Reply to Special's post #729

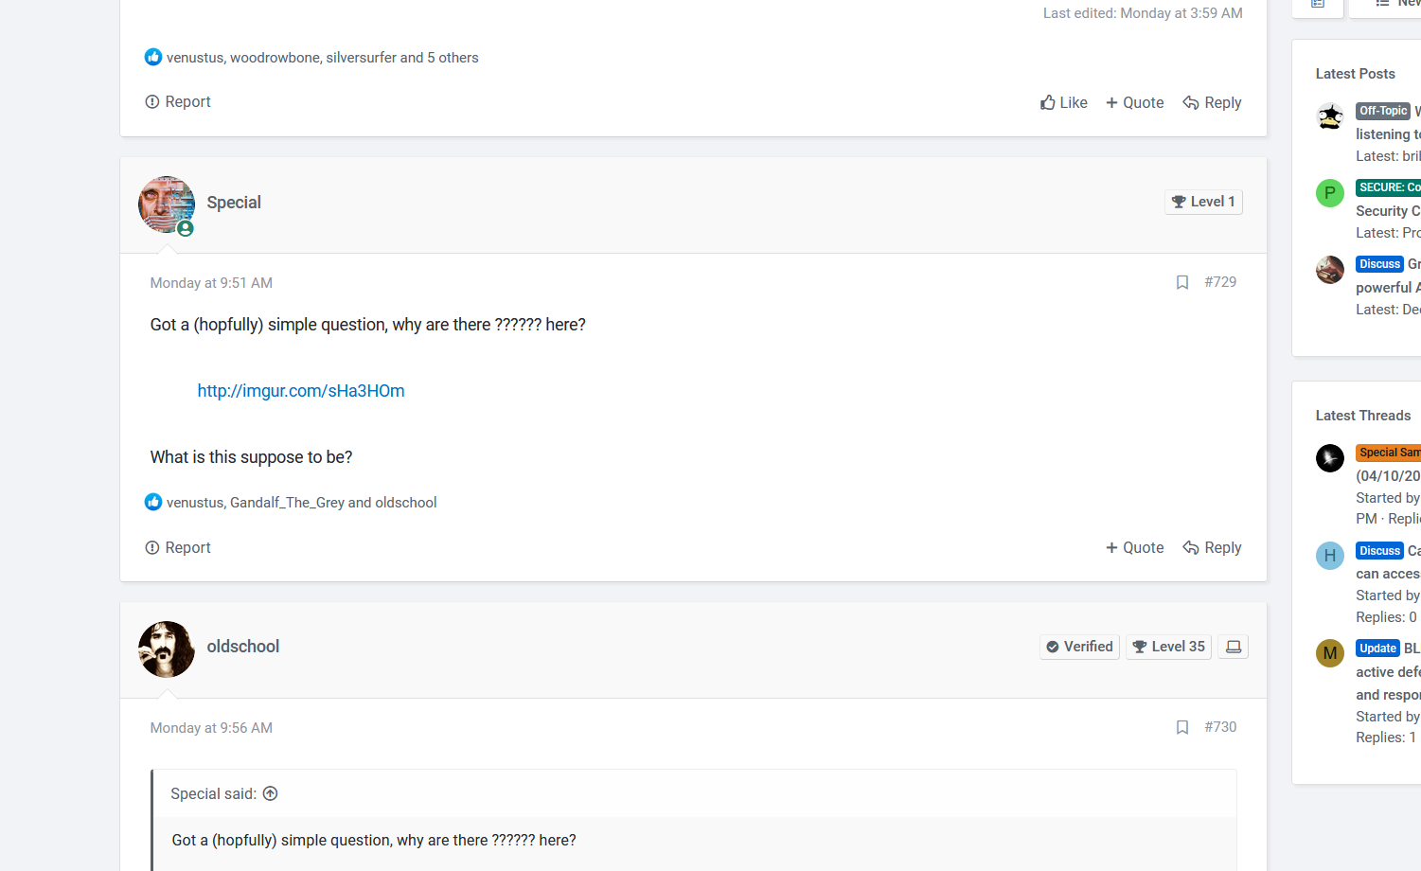click(1212, 548)
